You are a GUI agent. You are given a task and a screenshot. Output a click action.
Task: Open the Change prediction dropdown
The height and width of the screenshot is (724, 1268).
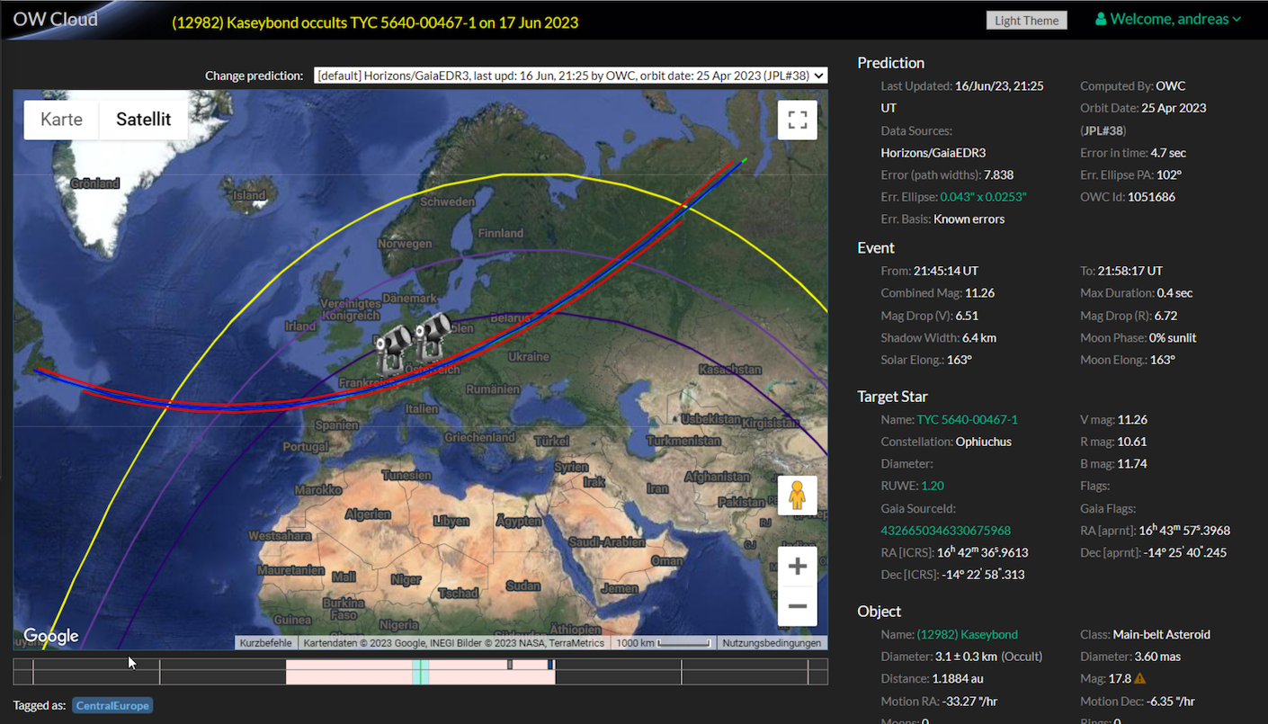pyautogui.click(x=570, y=76)
